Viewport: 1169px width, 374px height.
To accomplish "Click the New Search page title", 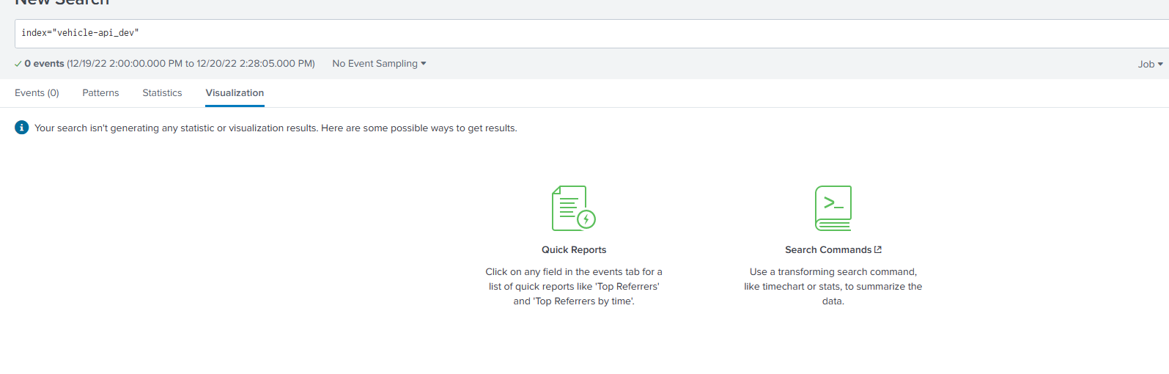I will pyautogui.click(x=62, y=3).
